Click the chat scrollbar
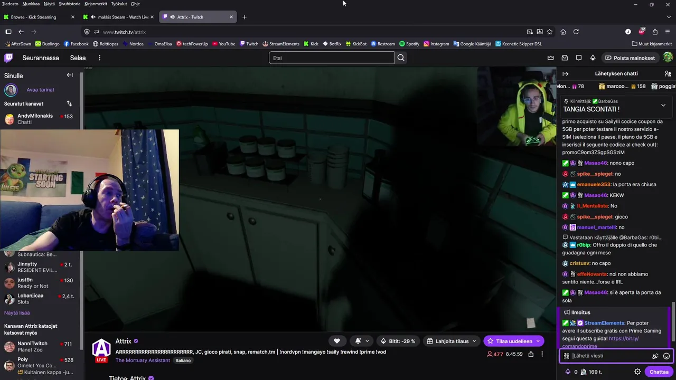Image resolution: width=676 pixels, height=380 pixels. 673,322
